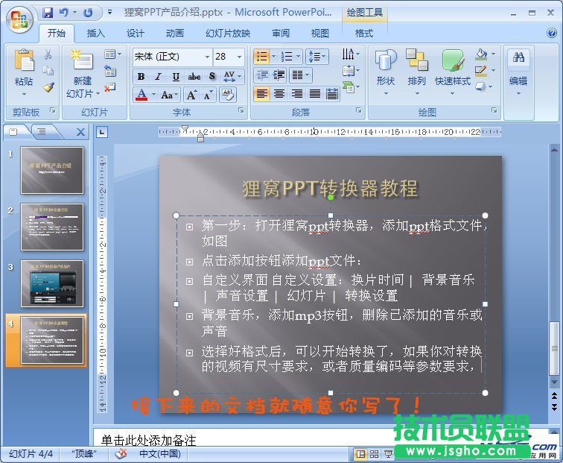Open the 快速样式 quick styles gallery

coord(453,72)
